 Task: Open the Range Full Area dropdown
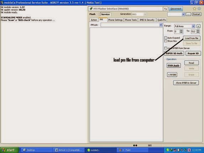[x=193, y=26]
